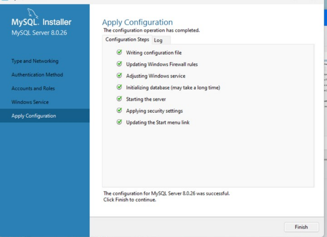Image resolution: width=327 pixels, height=237 pixels.
Task: Click the 'MySQL. Installer' title text
Action: (x=41, y=22)
